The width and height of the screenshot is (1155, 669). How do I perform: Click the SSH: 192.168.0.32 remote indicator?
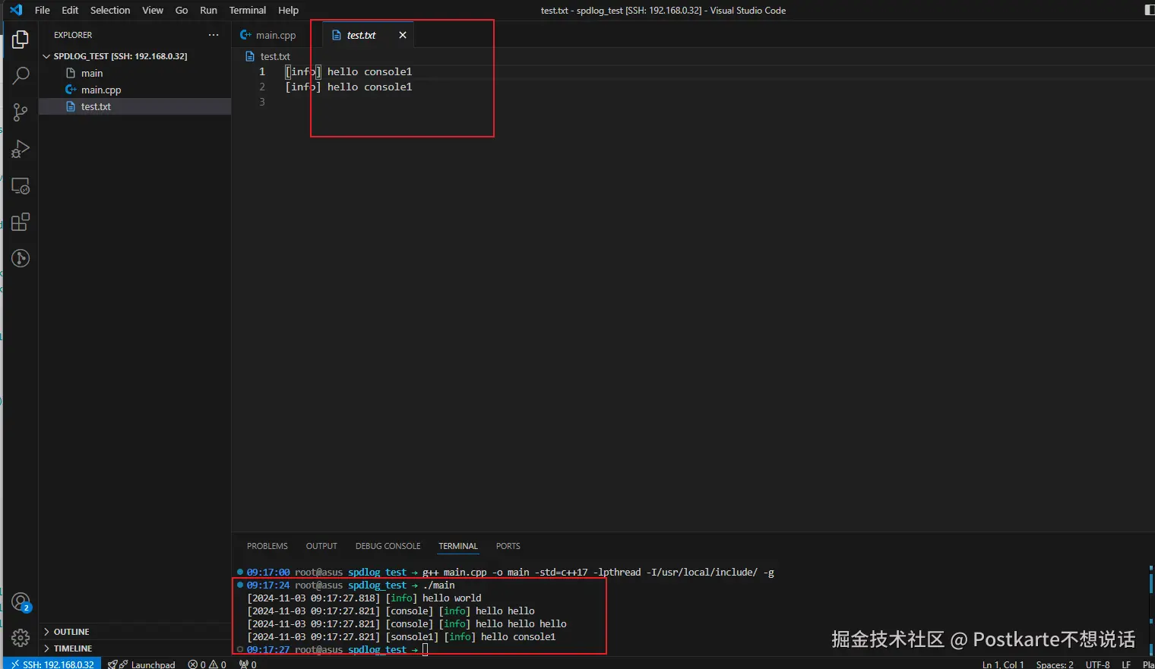click(52, 664)
